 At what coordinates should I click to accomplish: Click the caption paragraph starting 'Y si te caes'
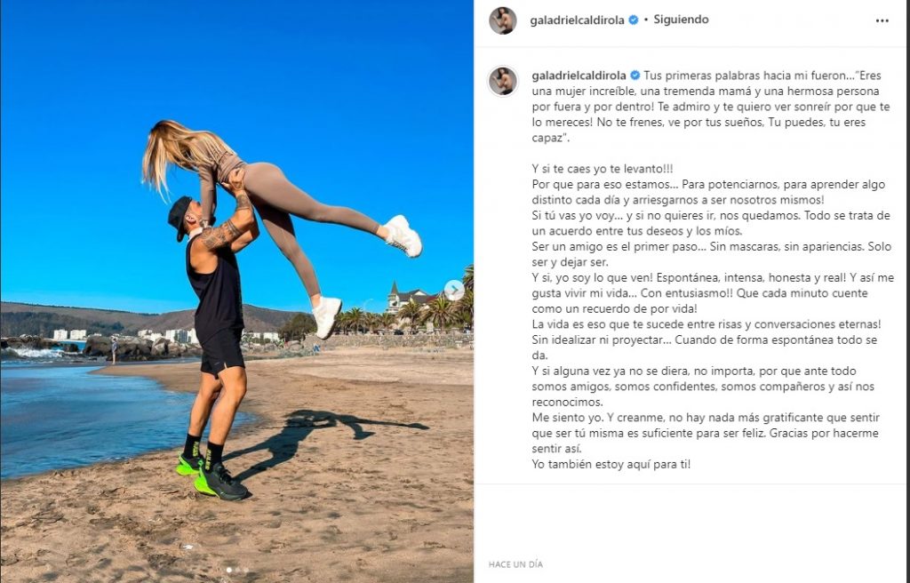pos(603,169)
